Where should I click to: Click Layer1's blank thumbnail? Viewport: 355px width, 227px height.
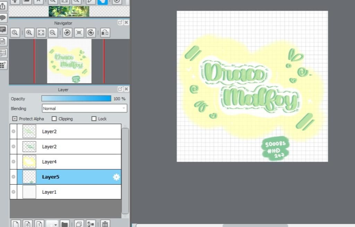click(29, 192)
